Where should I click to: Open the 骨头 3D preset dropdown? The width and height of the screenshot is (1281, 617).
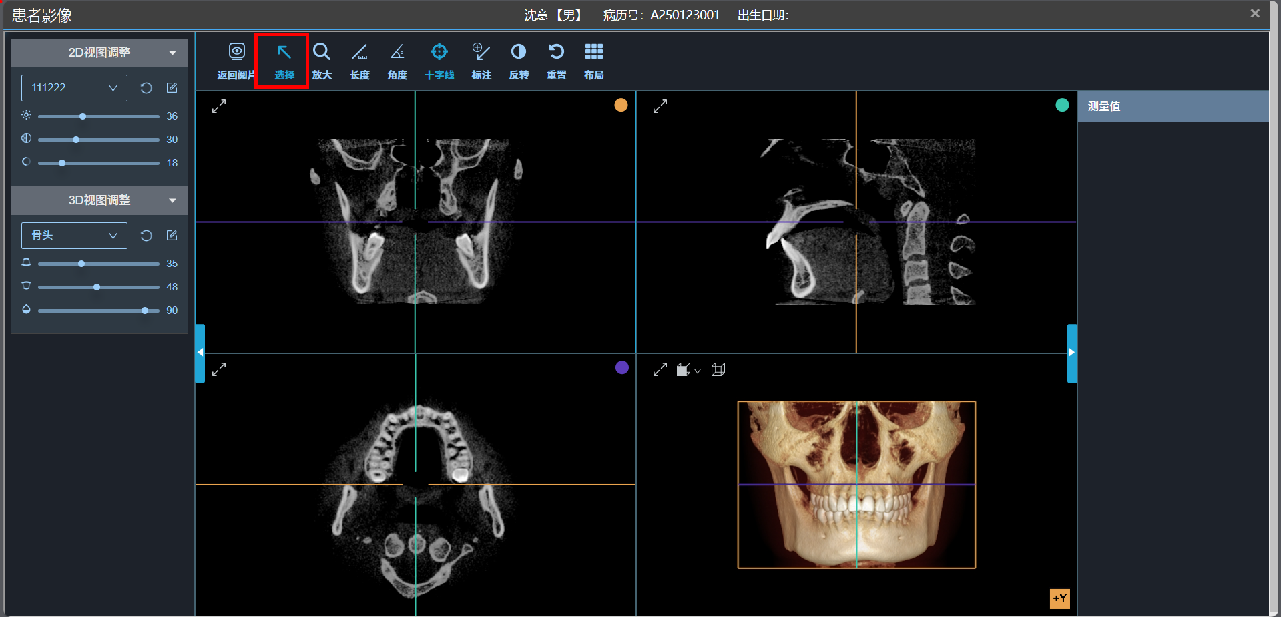pyautogui.click(x=74, y=236)
